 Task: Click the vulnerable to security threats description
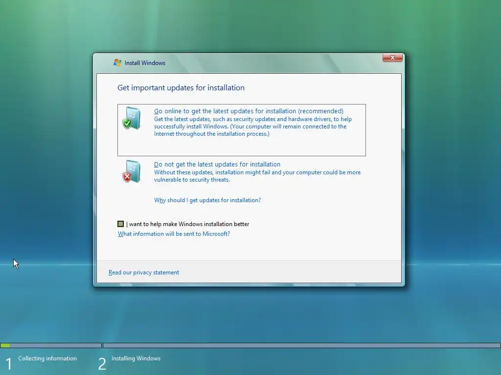257,176
